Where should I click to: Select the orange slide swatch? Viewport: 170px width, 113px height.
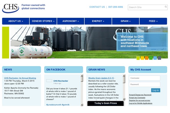[146, 58]
